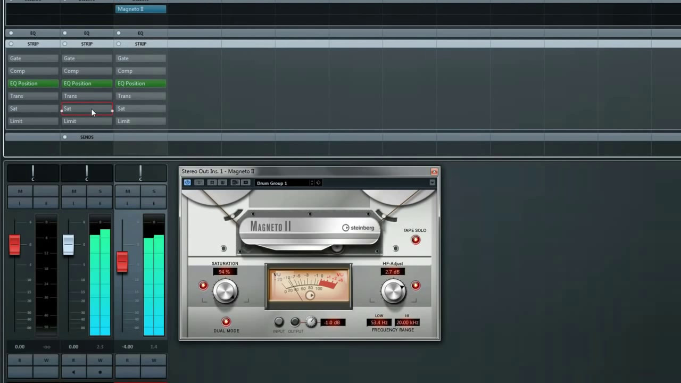681x383 pixels.
Task: Click the third channel pan control
Action: [x=140, y=173]
